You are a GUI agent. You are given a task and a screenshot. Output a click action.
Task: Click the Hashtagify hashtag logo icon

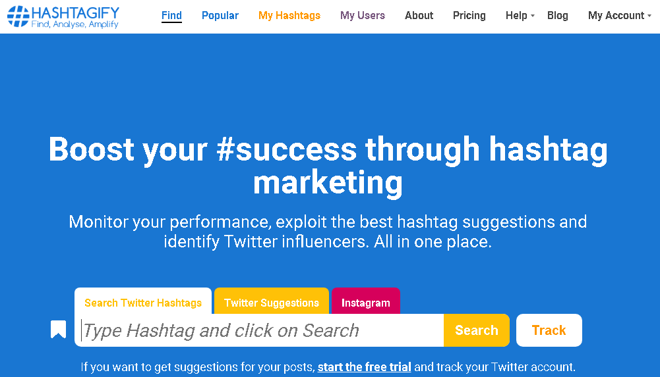pos(18,16)
